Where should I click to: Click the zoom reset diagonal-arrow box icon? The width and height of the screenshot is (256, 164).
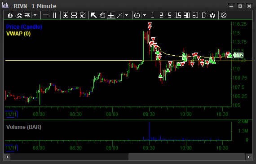click(x=83, y=16)
